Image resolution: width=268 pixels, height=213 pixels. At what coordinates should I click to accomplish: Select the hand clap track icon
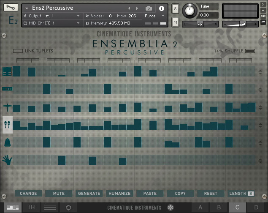[7, 160]
